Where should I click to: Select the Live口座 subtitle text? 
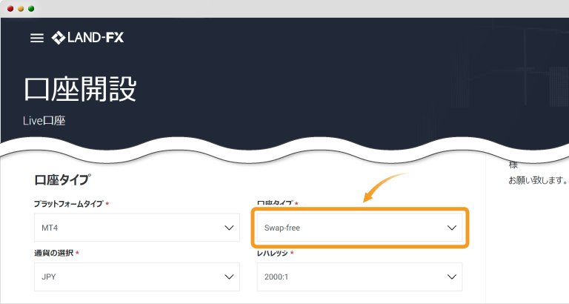[x=44, y=121]
